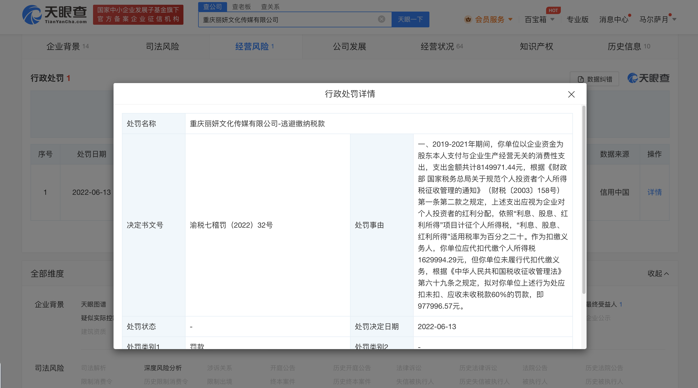This screenshot has height=388, width=698.
Task: Open 消息中心 message center
Action: point(614,19)
